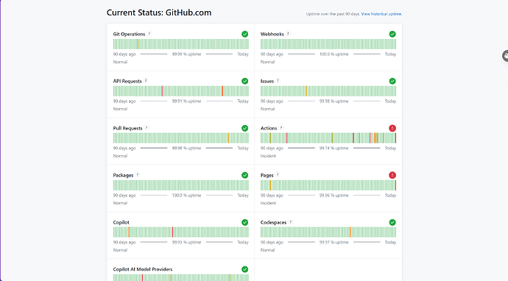Screen dimensions: 508x281
Task: Click the orange bar in Issues uptime graph
Action: [x=306, y=91]
